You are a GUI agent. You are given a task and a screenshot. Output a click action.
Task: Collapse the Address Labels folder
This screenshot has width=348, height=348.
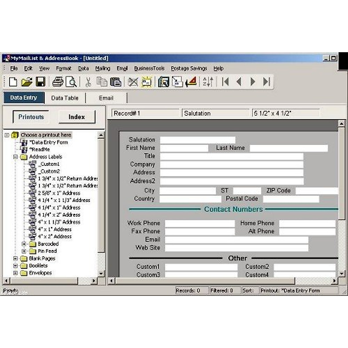click(x=16, y=157)
